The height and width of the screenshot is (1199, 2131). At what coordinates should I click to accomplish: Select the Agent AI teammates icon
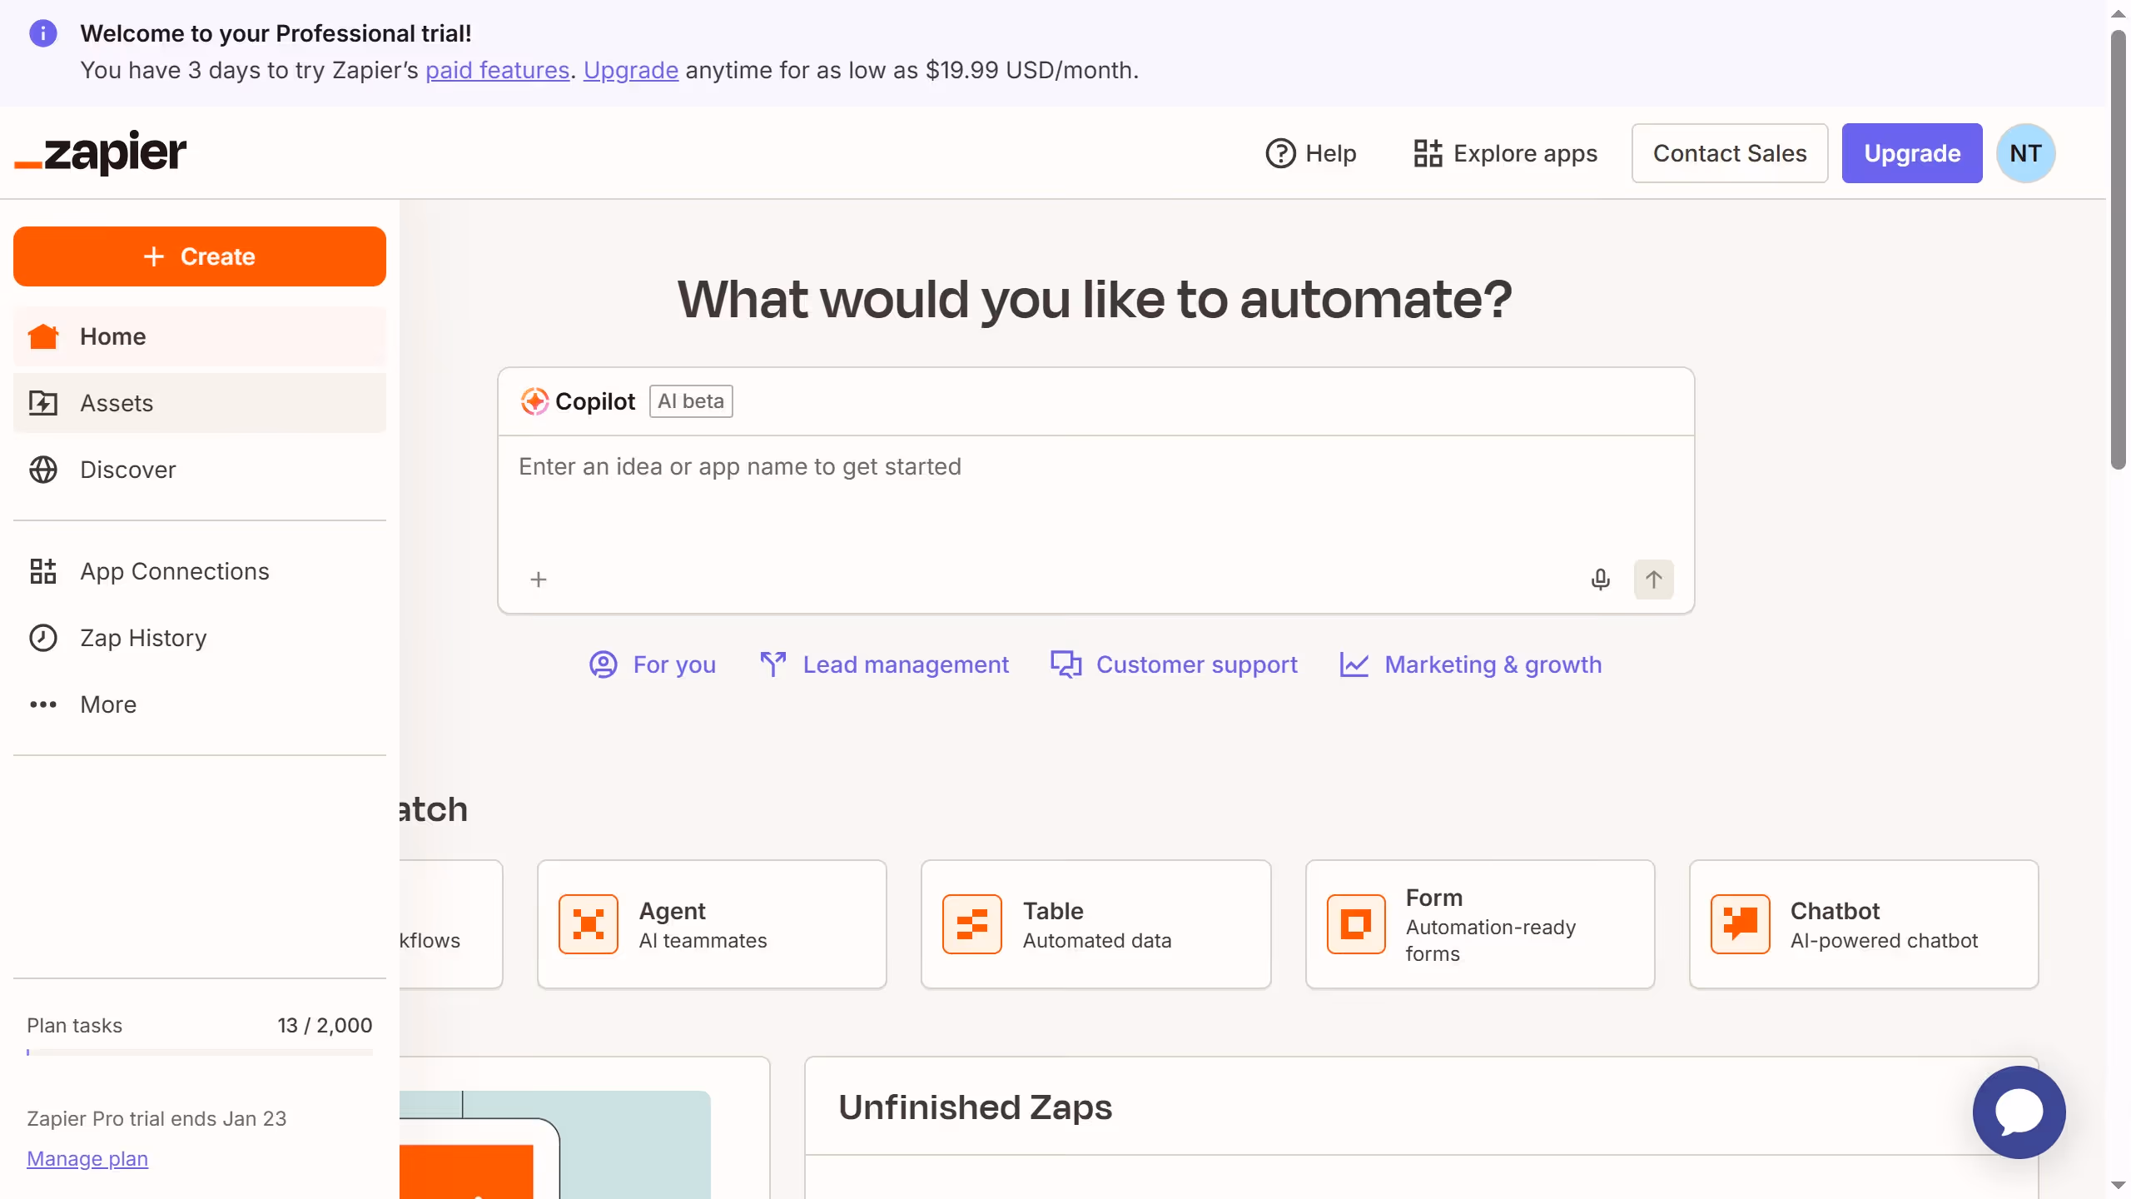pyautogui.click(x=589, y=923)
